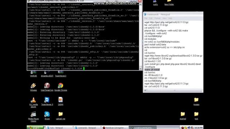Click 'wget http://pecl.php.net/get/ssh2-0.11.3.tgz' line
The height and width of the screenshot is (129, 230).
tap(166, 83)
